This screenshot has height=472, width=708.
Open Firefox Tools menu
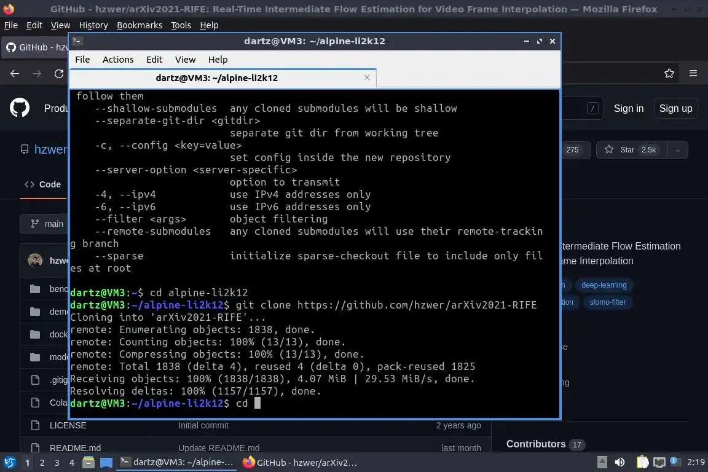pyautogui.click(x=181, y=25)
